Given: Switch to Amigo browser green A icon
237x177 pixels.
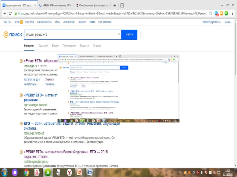Looking at the screenshot, I should pos(48,173).
